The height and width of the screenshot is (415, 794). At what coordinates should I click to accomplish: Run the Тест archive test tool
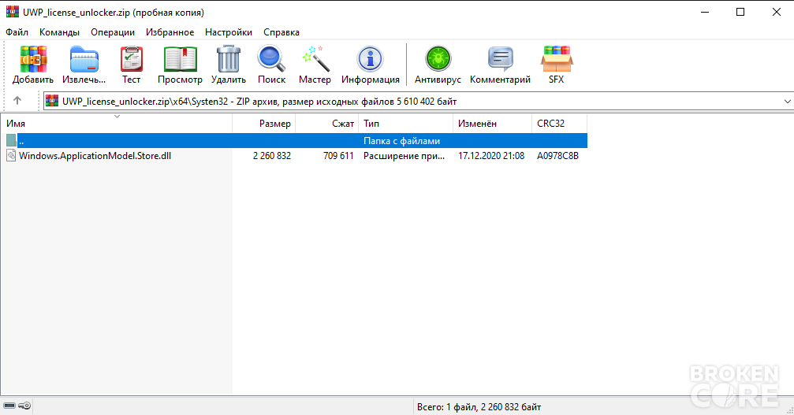(131, 59)
